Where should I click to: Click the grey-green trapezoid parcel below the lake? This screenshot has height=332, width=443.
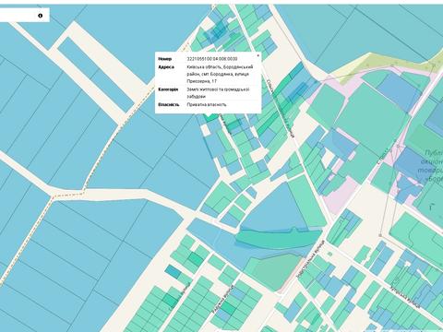pos(275,269)
